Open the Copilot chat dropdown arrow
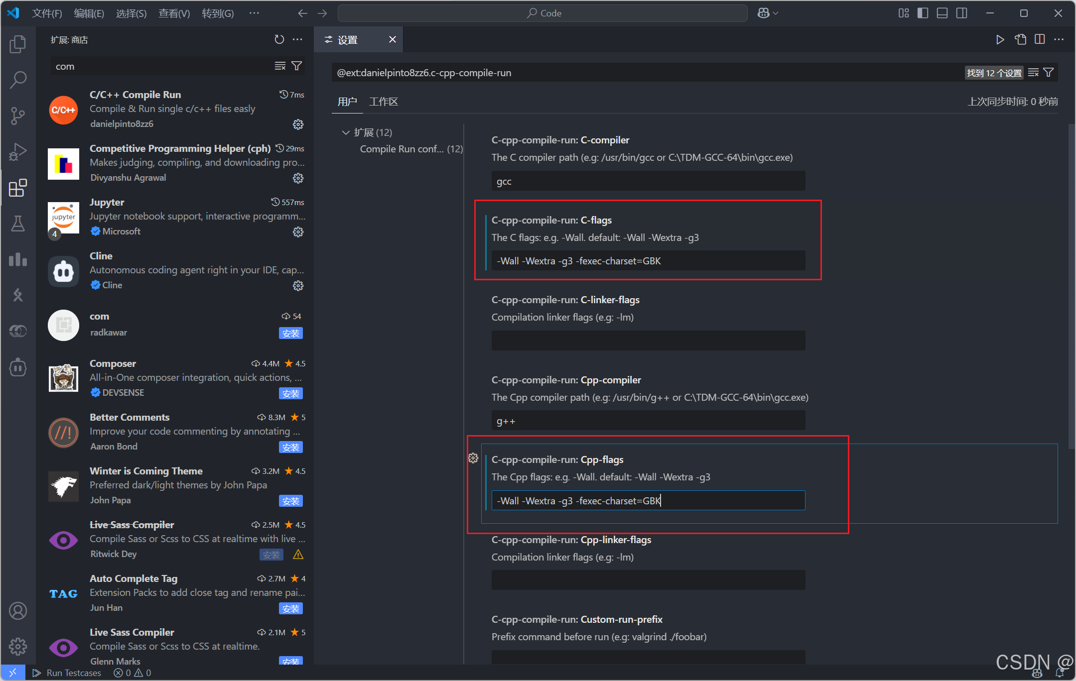 776,13
